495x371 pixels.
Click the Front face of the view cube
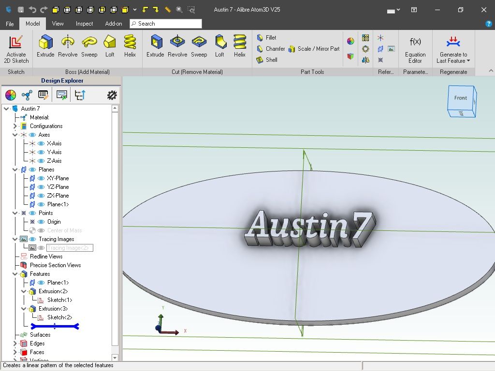(x=461, y=98)
